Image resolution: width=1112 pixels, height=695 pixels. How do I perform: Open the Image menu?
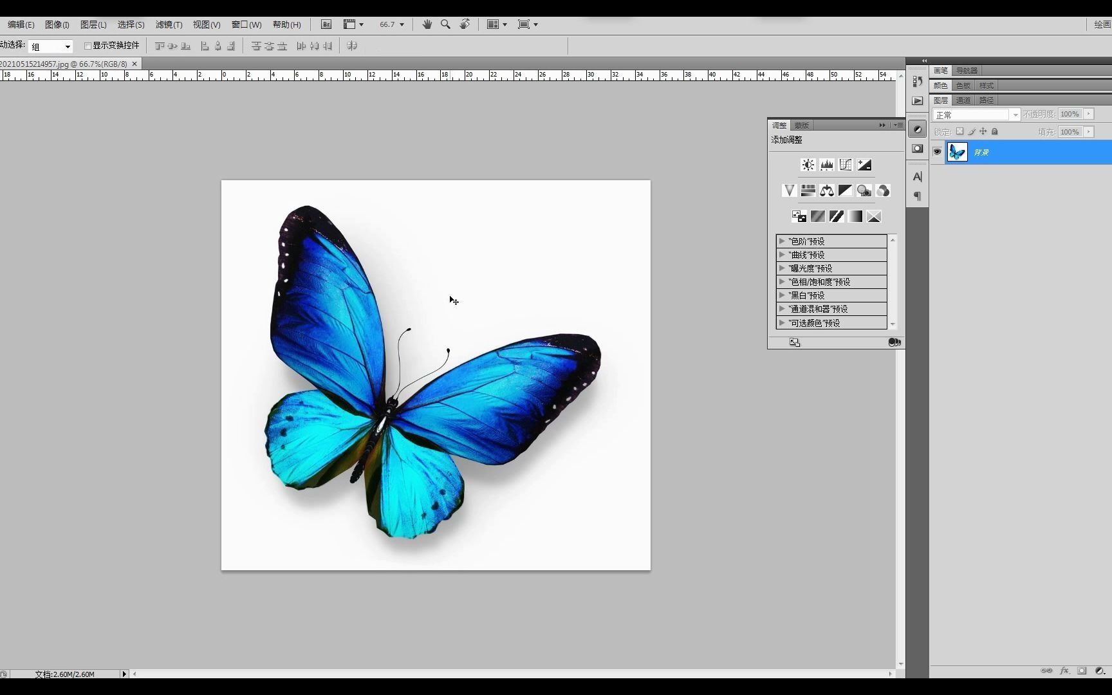click(57, 24)
